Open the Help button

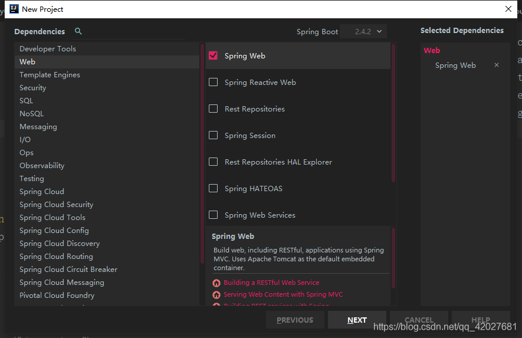(481, 320)
